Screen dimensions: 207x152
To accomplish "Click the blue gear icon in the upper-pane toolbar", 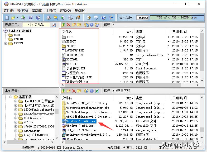I will point(92,25).
